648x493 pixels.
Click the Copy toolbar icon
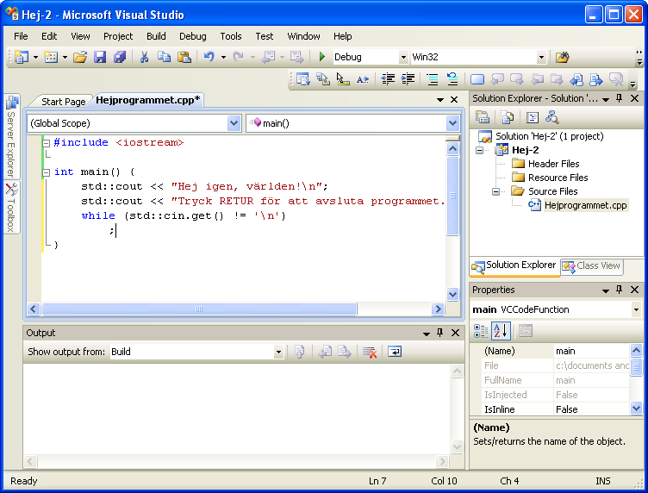click(164, 57)
